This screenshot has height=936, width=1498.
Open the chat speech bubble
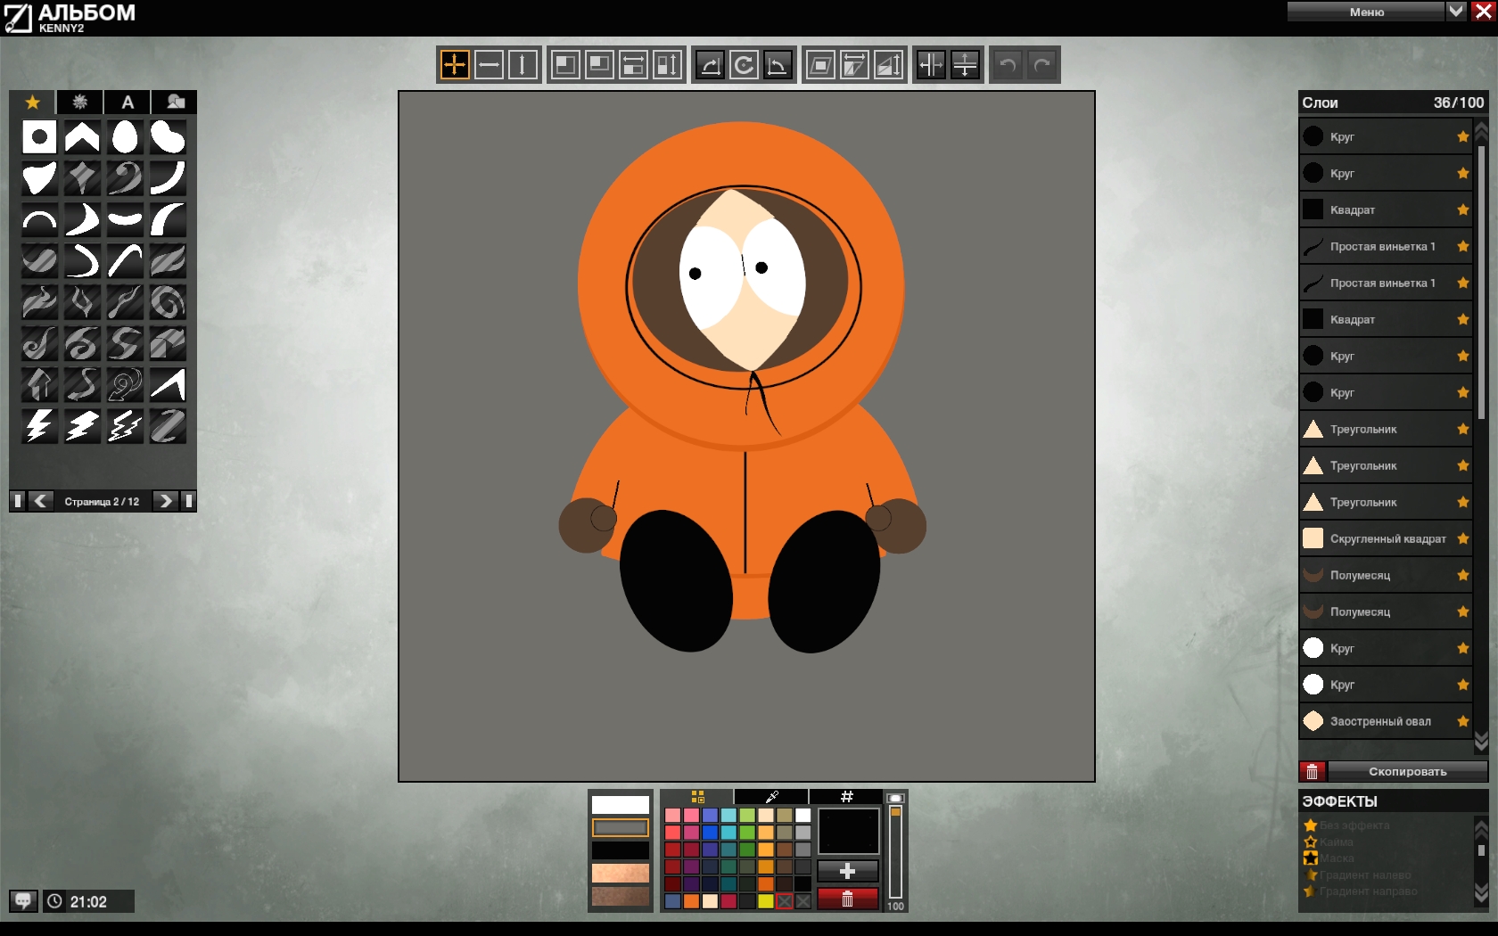(23, 901)
